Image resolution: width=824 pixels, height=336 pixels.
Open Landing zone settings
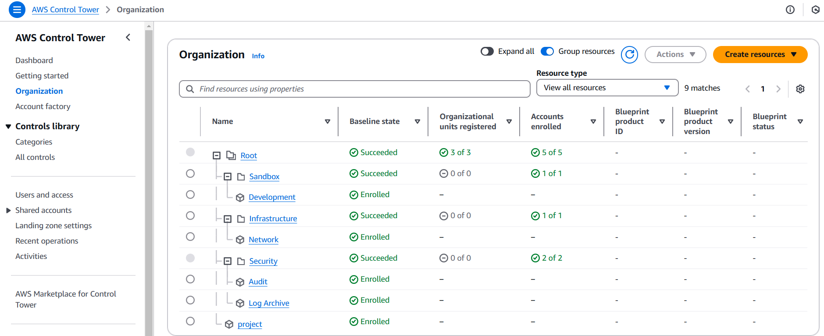(x=54, y=226)
